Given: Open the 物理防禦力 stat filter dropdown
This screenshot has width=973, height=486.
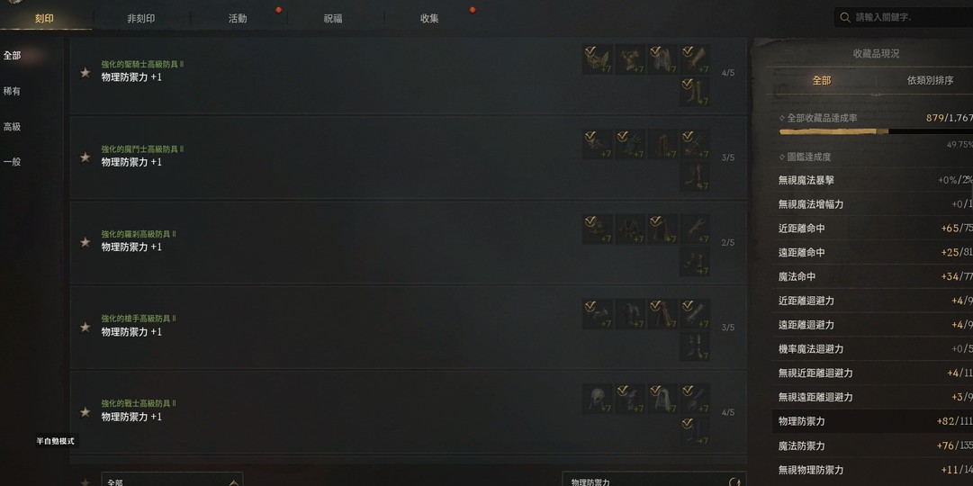Looking at the screenshot, I should click(654, 480).
